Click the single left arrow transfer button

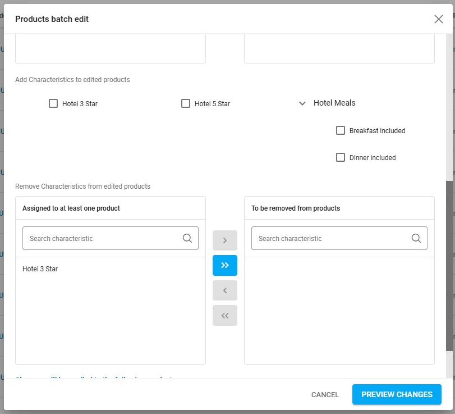click(x=225, y=290)
